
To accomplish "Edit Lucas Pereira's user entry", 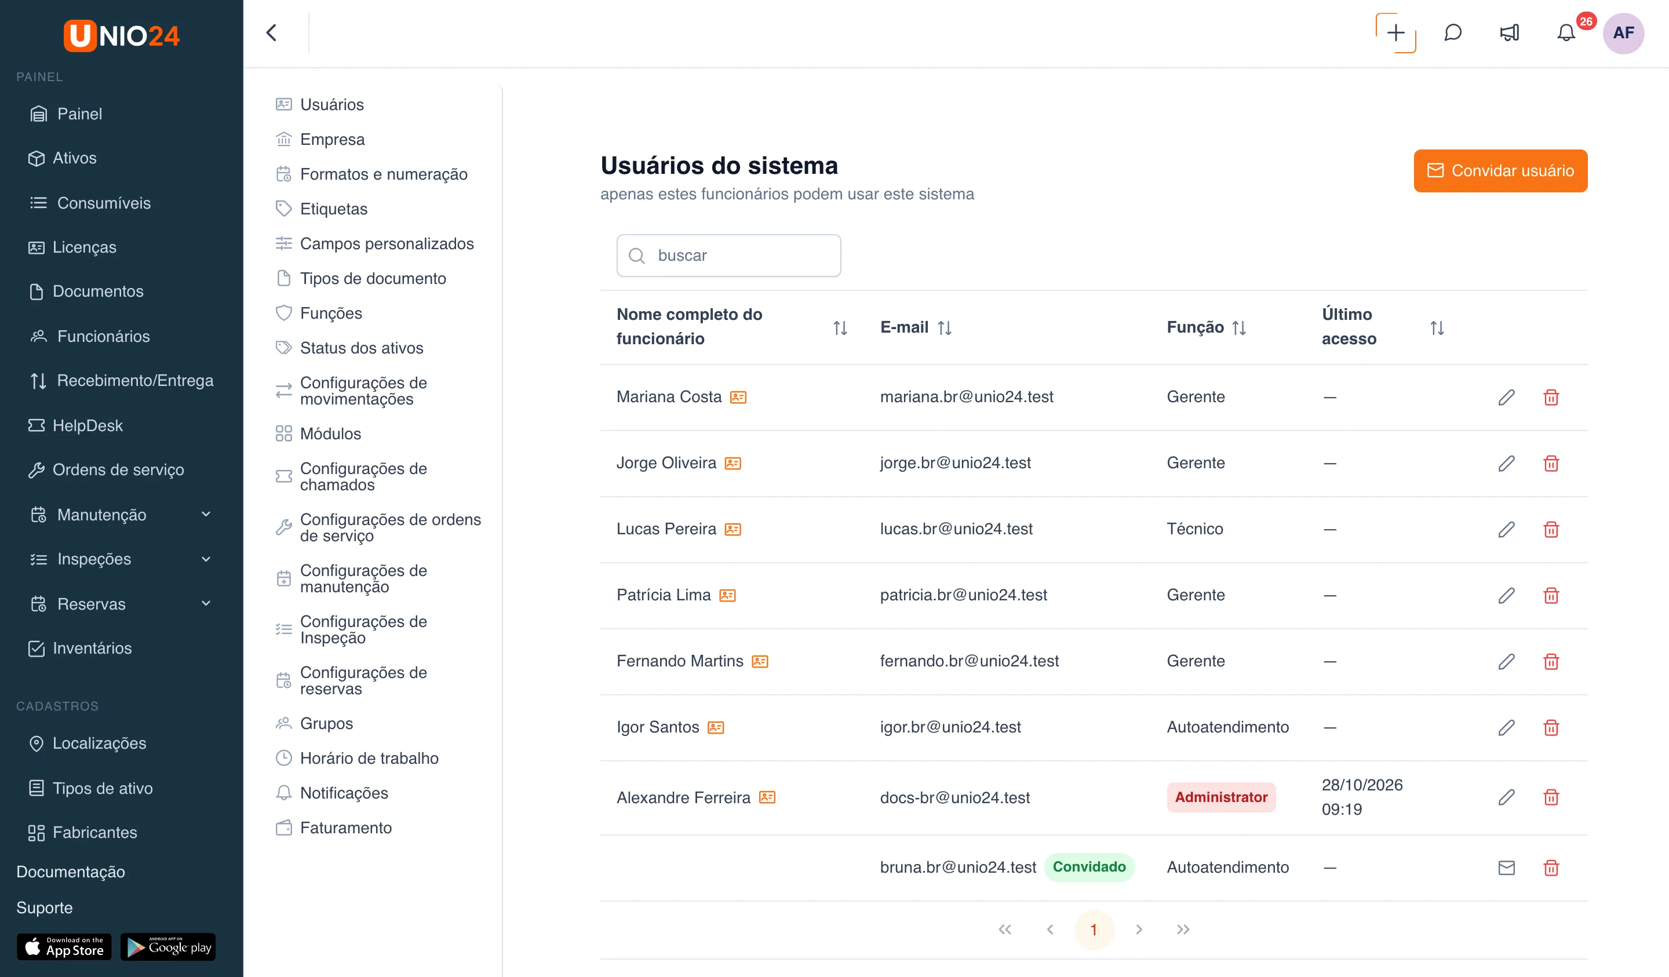I will pos(1506,529).
